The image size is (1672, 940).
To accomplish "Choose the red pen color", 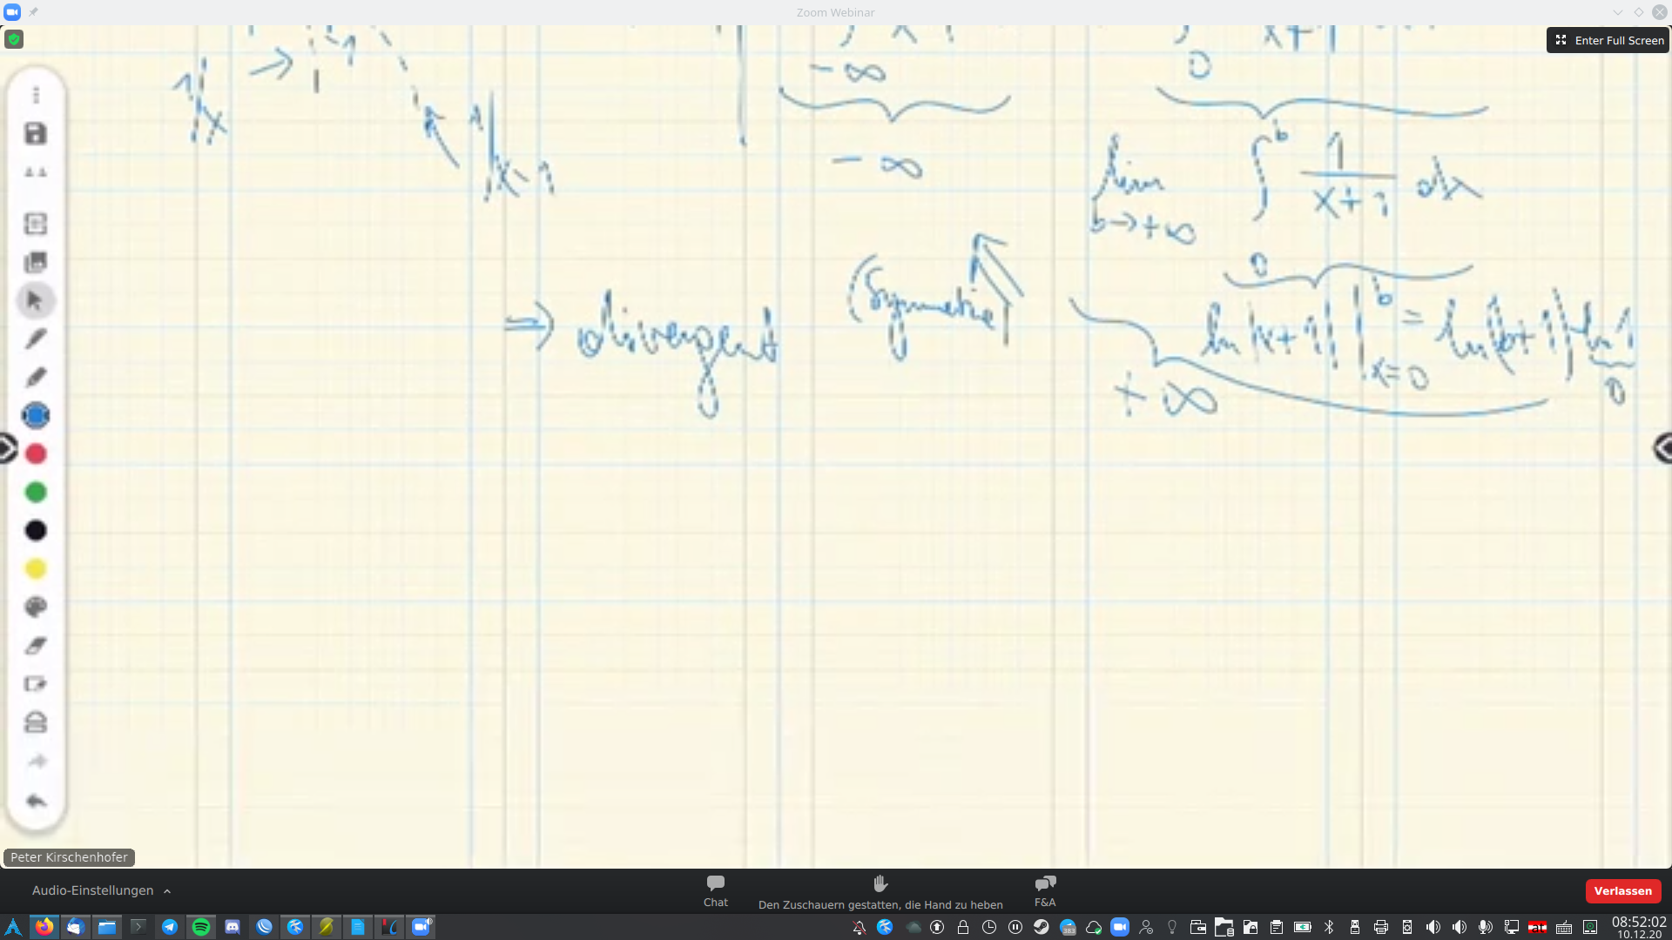I will pos(36,454).
